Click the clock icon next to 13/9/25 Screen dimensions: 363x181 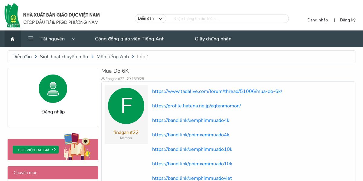129,79
